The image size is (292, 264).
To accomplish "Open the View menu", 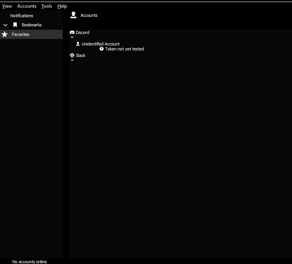I will [x=7, y=6].
